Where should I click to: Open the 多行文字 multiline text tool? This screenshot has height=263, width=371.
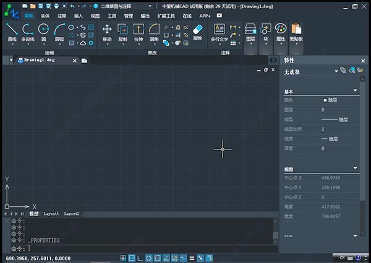220,33
